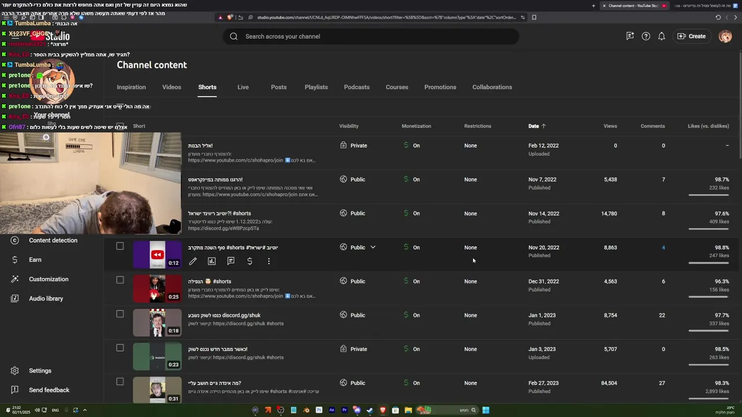The width and height of the screenshot is (742, 417).
Task: Open analytics icon for the hovered short
Action: click(212, 261)
